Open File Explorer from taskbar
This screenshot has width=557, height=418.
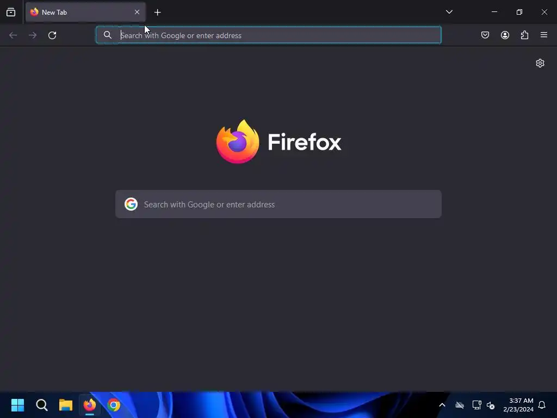pos(66,405)
